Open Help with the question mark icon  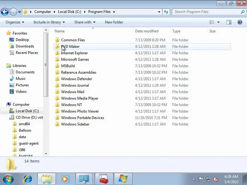point(240,22)
